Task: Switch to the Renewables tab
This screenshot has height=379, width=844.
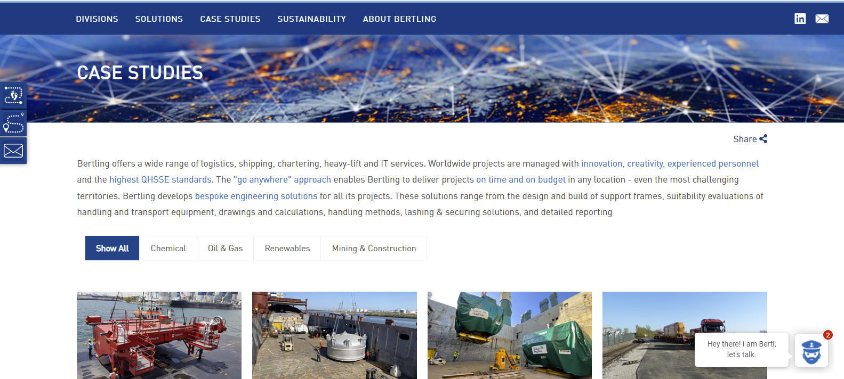Action: 287,248
